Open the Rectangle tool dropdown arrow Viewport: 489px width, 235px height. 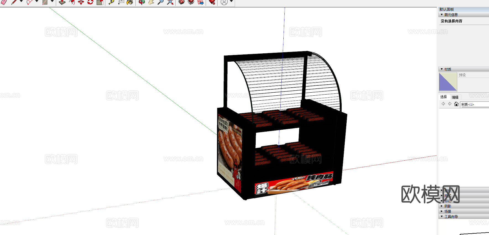pos(52,2)
